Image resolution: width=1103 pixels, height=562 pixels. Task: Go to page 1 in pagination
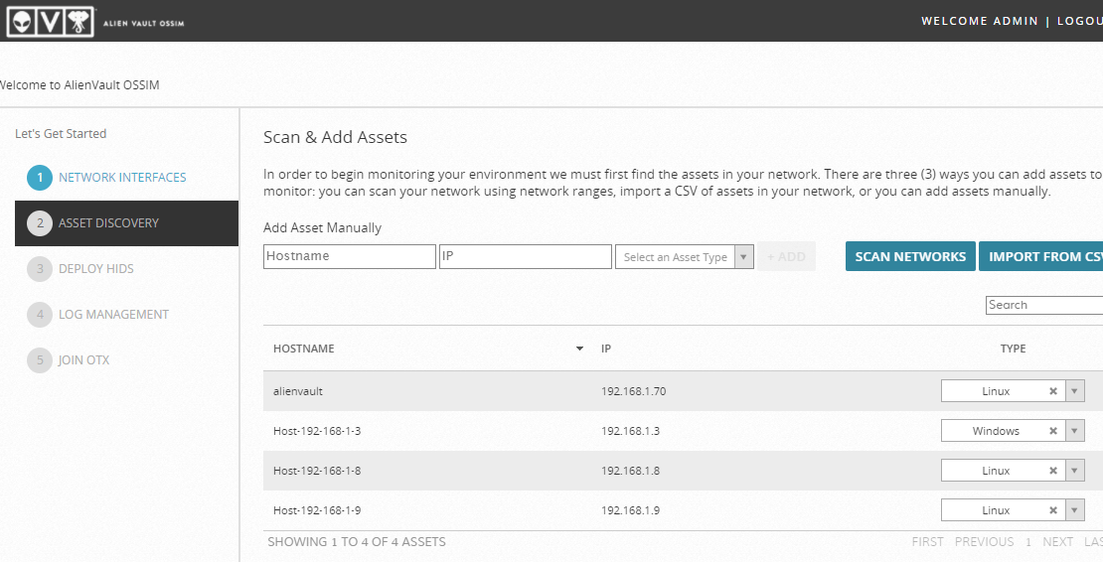pyautogui.click(x=1027, y=542)
